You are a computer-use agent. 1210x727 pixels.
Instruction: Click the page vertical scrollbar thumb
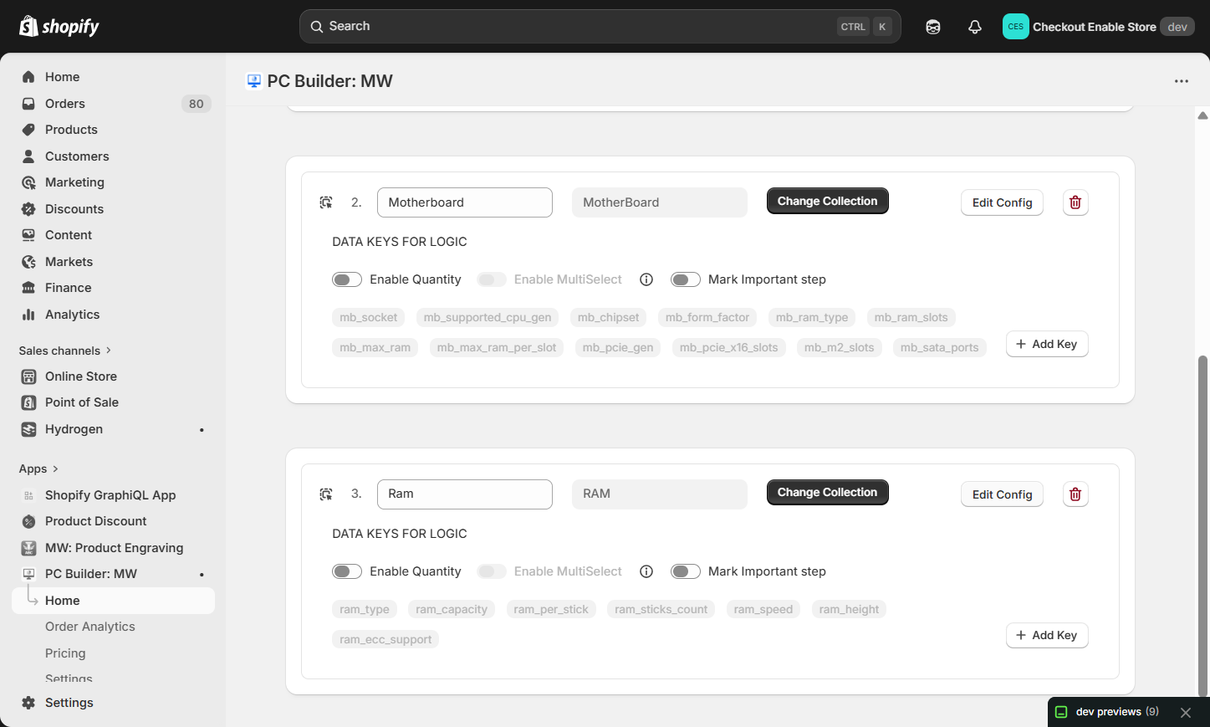(x=1203, y=525)
